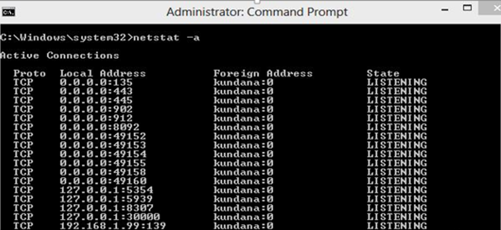Click the LISTENING state in the port 445 row
This screenshot has width=501, height=230.
tap(397, 100)
